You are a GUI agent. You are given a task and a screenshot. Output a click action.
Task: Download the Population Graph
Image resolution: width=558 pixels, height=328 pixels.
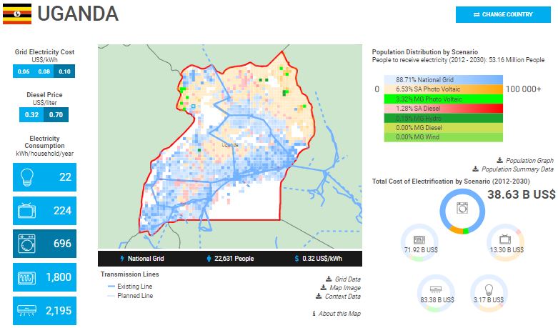[528, 161]
